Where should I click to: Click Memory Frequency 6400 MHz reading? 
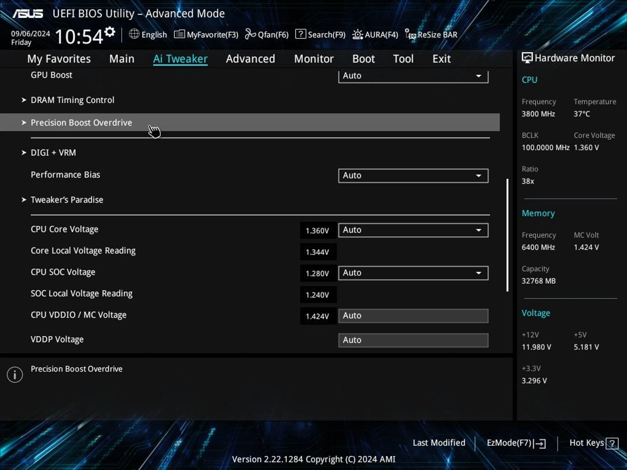click(x=538, y=247)
